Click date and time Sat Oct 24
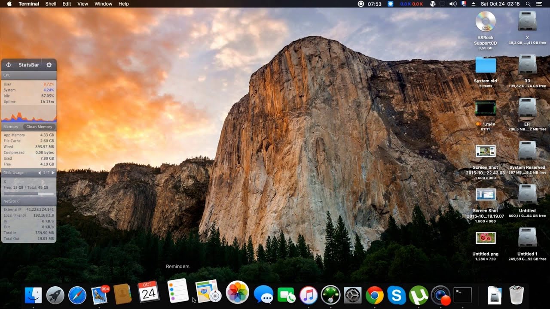Screen dimensions: 550x309 pos(501,3)
